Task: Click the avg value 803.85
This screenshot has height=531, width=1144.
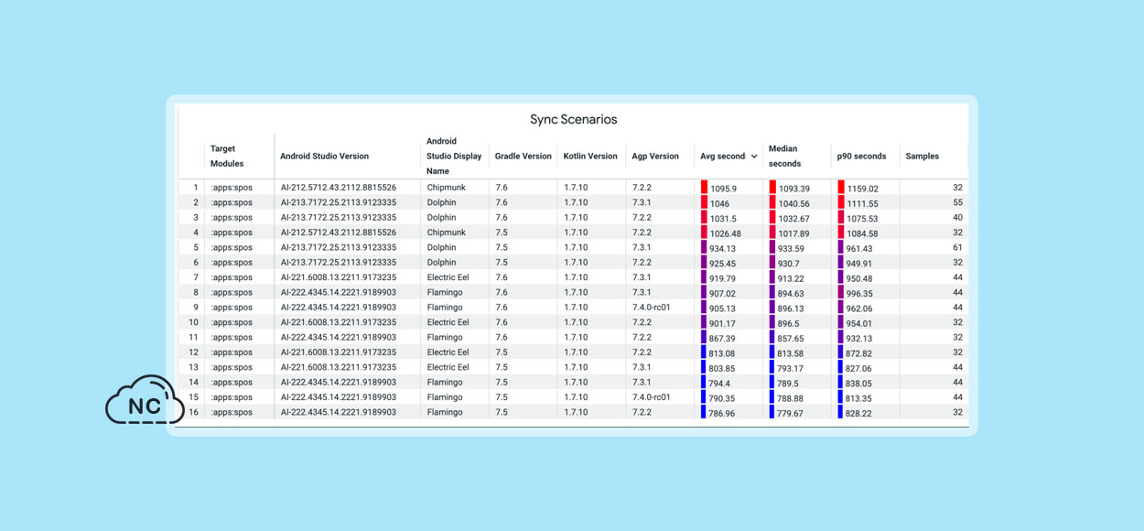Action: (723, 368)
